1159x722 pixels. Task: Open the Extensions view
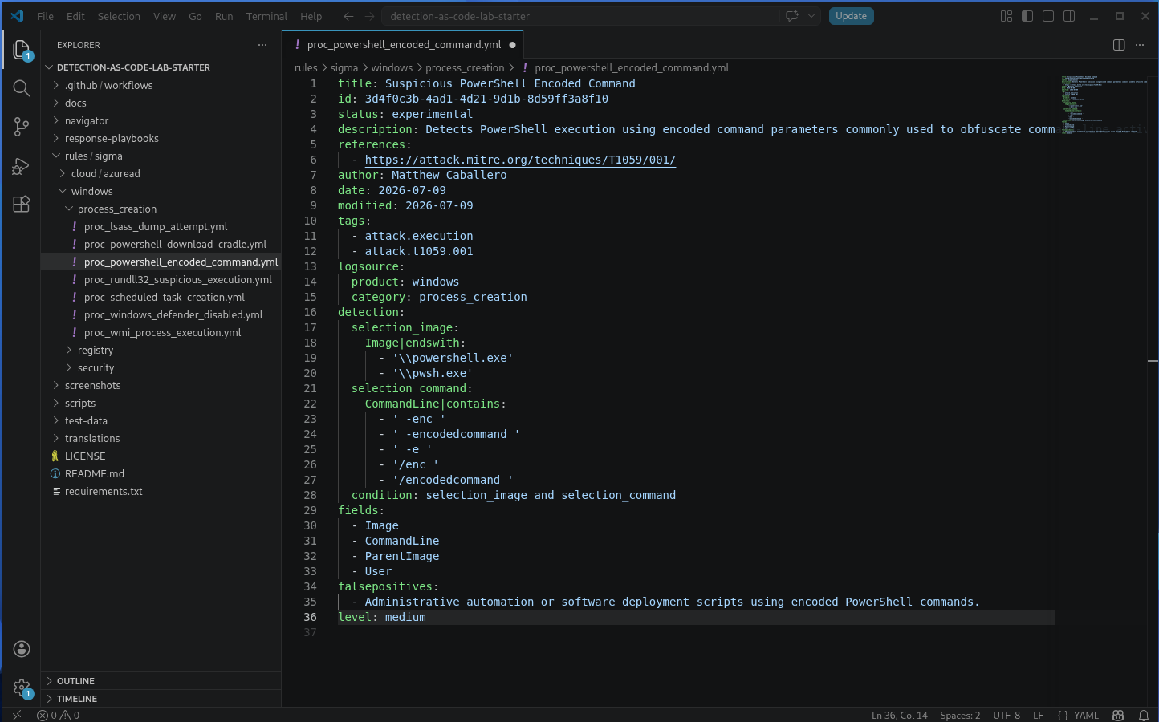tap(22, 204)
